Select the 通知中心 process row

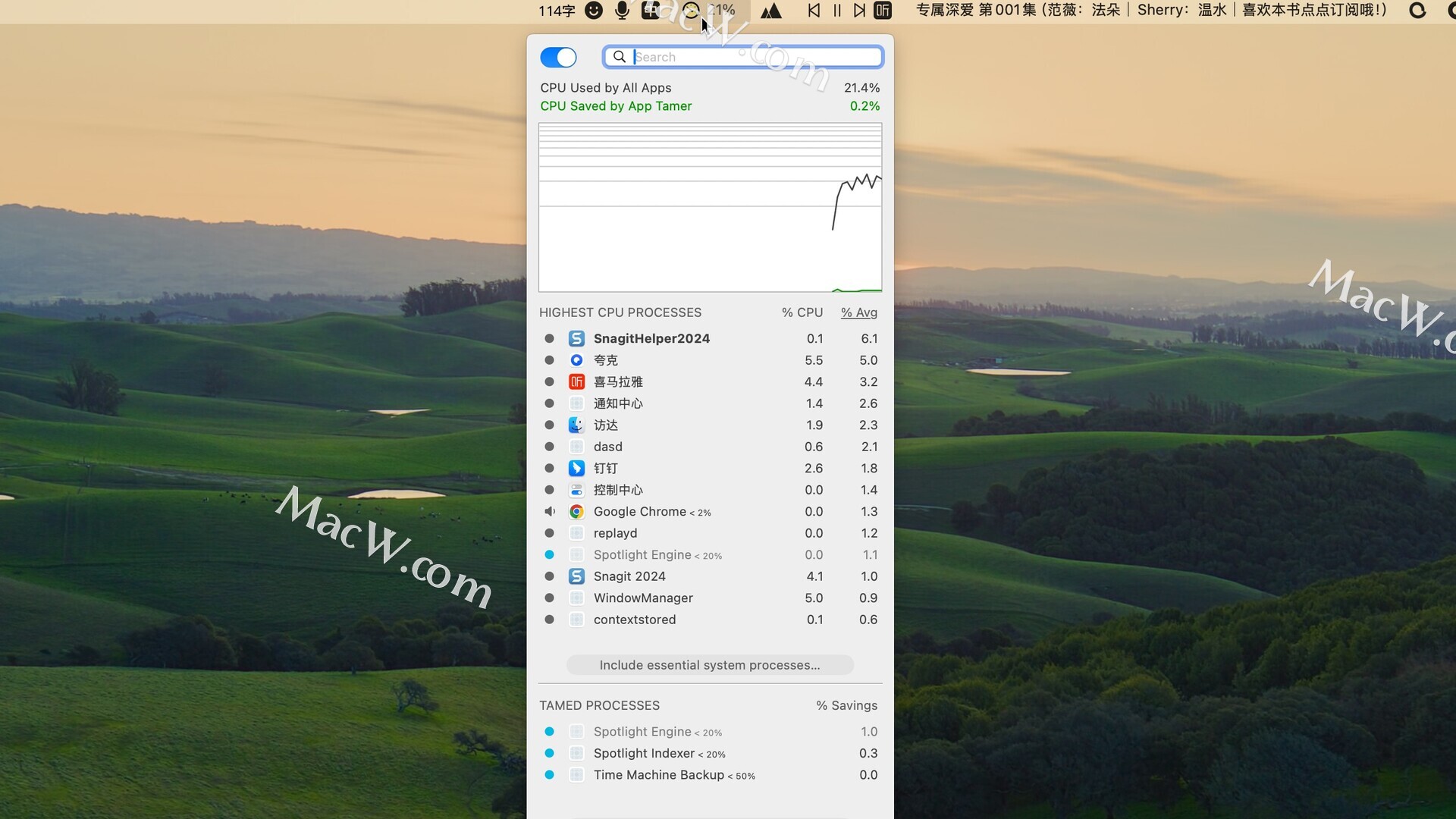point(710,403)
